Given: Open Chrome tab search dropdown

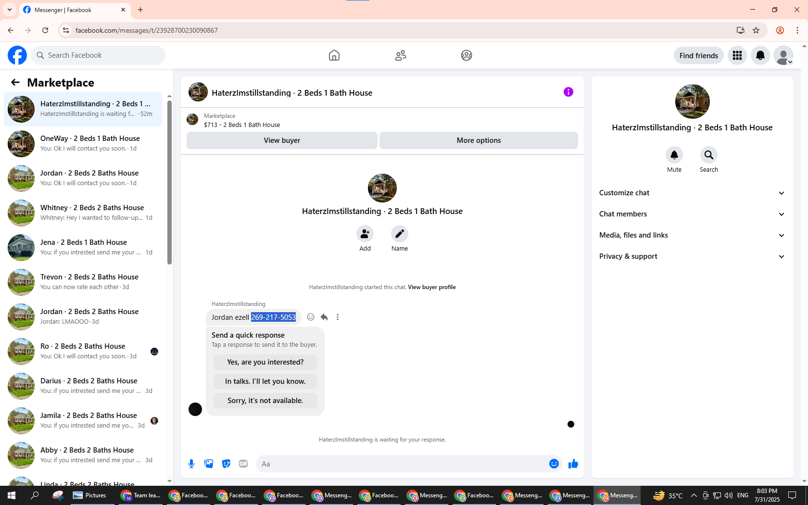Looking at the screenshot, I should click(x=10, y=10).
